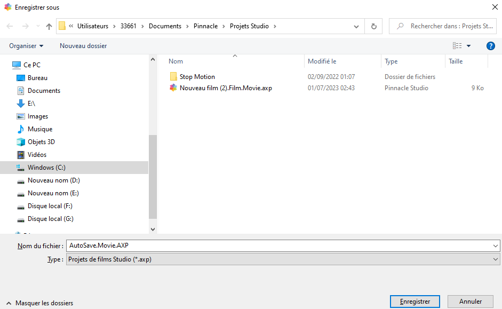Sort by the Taille column

point(456,61)
